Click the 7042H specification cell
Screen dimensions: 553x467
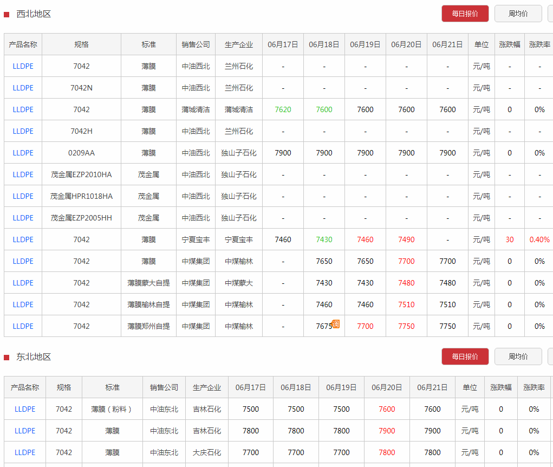click(x=81, y=131)
